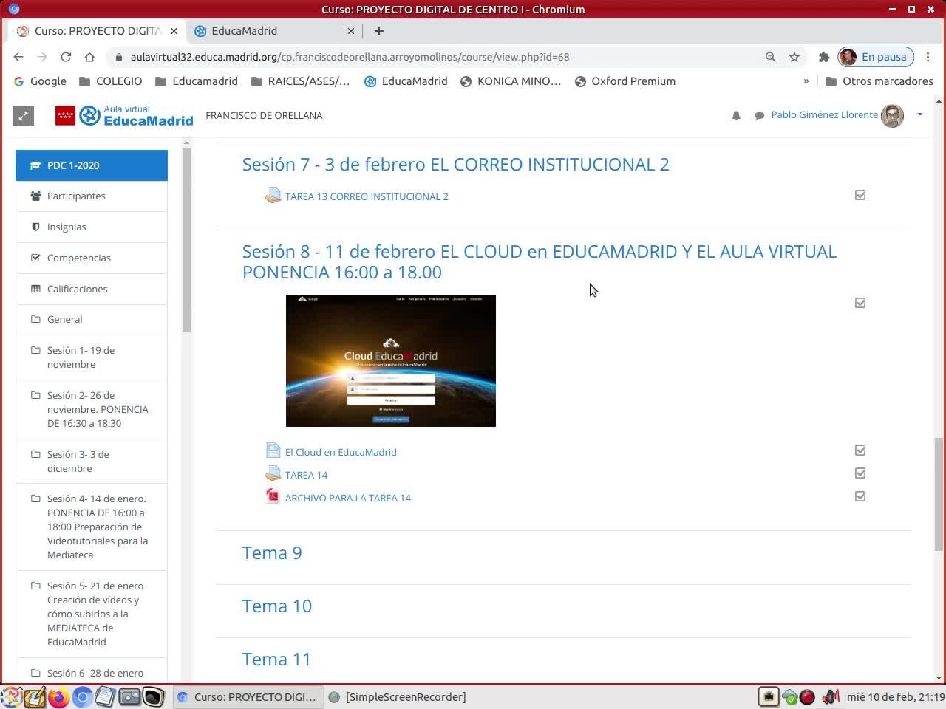Select PDC 1-2020 in the sidebar
Viewport: 946px width, 709px height.
pyautogui.click(x=92, y=165)
